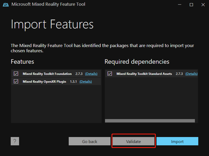
Task: Click the Features section heading
Action: pyautogui.click(x=22, y=62)
